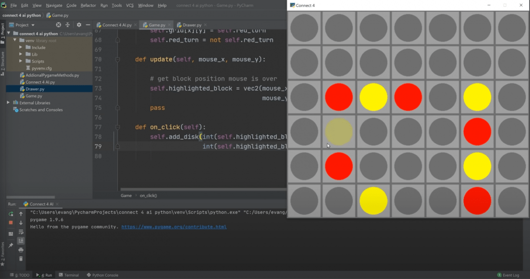Rerun the Connect 4 AI program

[11, 214]
